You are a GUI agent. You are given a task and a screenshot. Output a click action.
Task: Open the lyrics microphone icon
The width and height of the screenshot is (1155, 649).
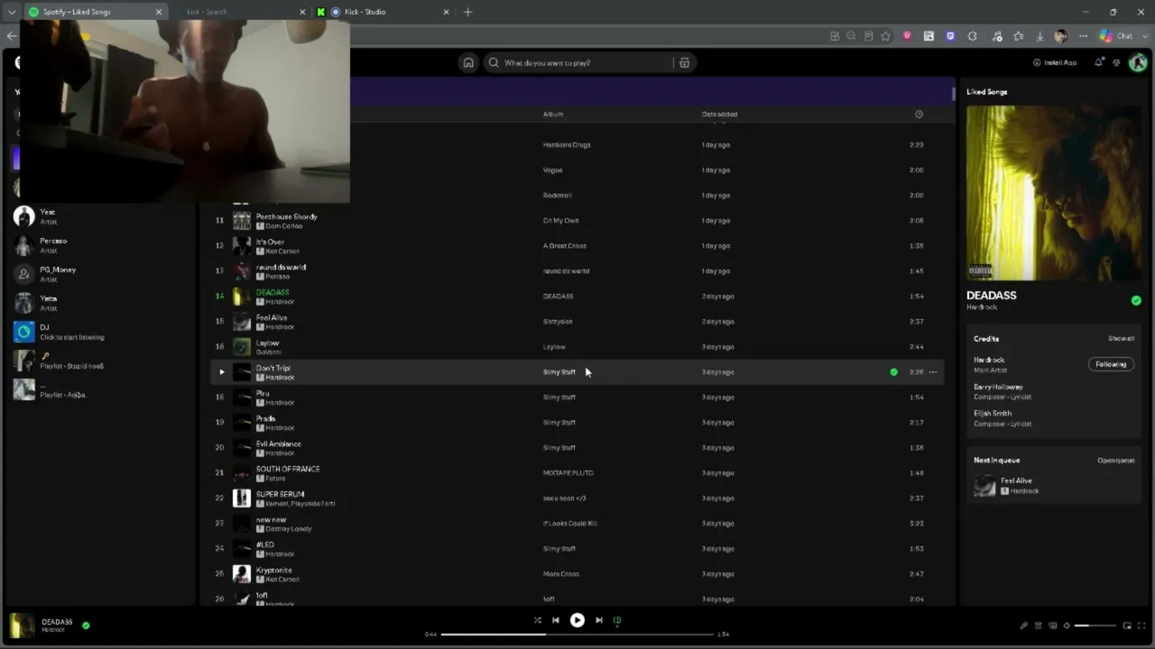1023,626
